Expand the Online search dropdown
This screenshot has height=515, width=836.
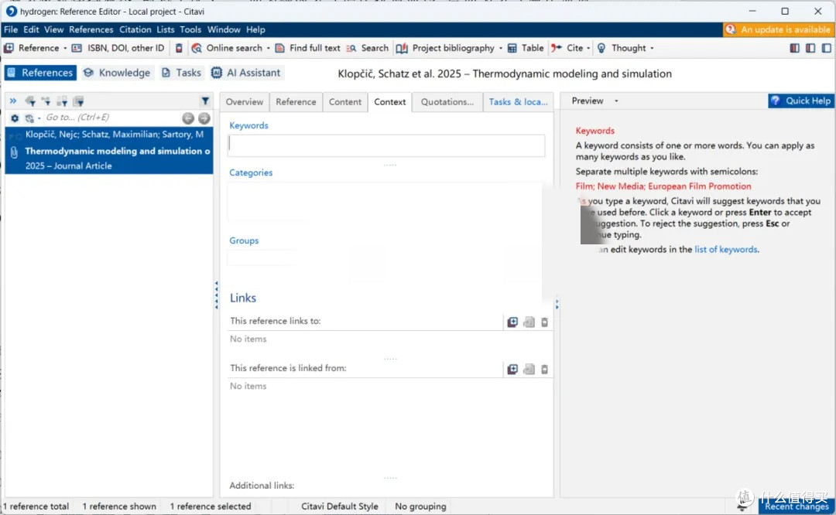[x=269, y=48]
